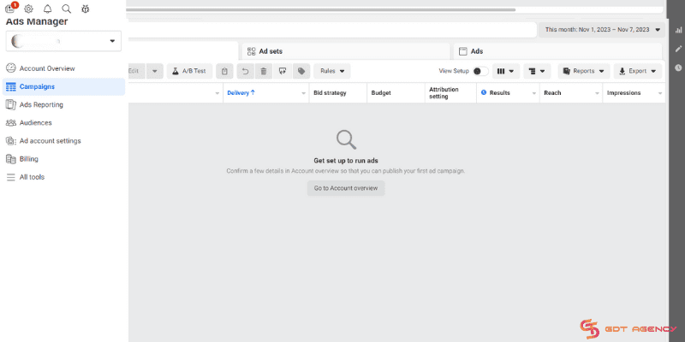The height and width of the screenshot is (342, 685).
Task: Open Audiences from sidebar
Action: [63, 122]
